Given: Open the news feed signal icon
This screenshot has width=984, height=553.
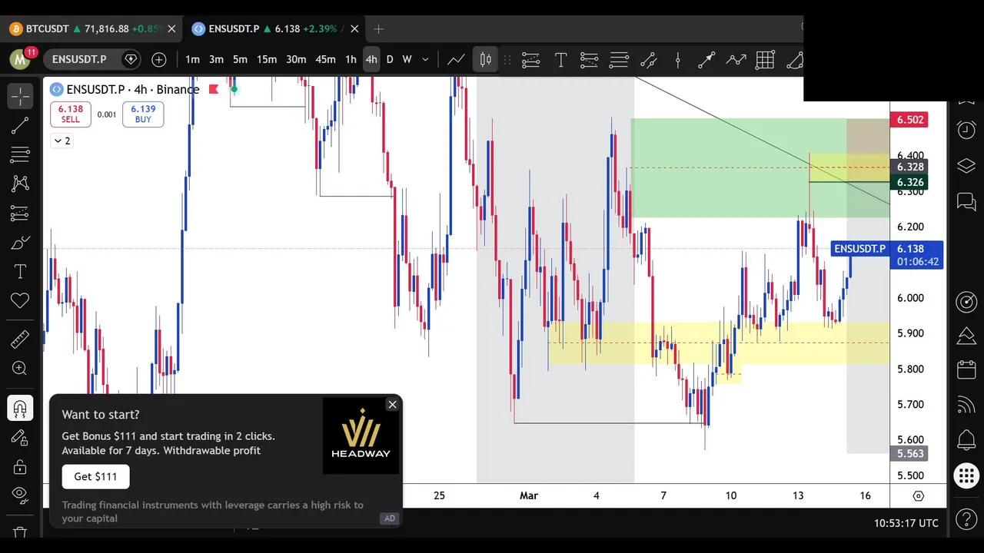Looking at the screenshot, I should pos(966,405).
